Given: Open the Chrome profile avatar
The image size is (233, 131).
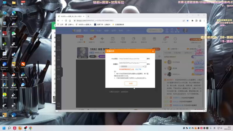Looking at the screenshot, I should tap(200, 21).
